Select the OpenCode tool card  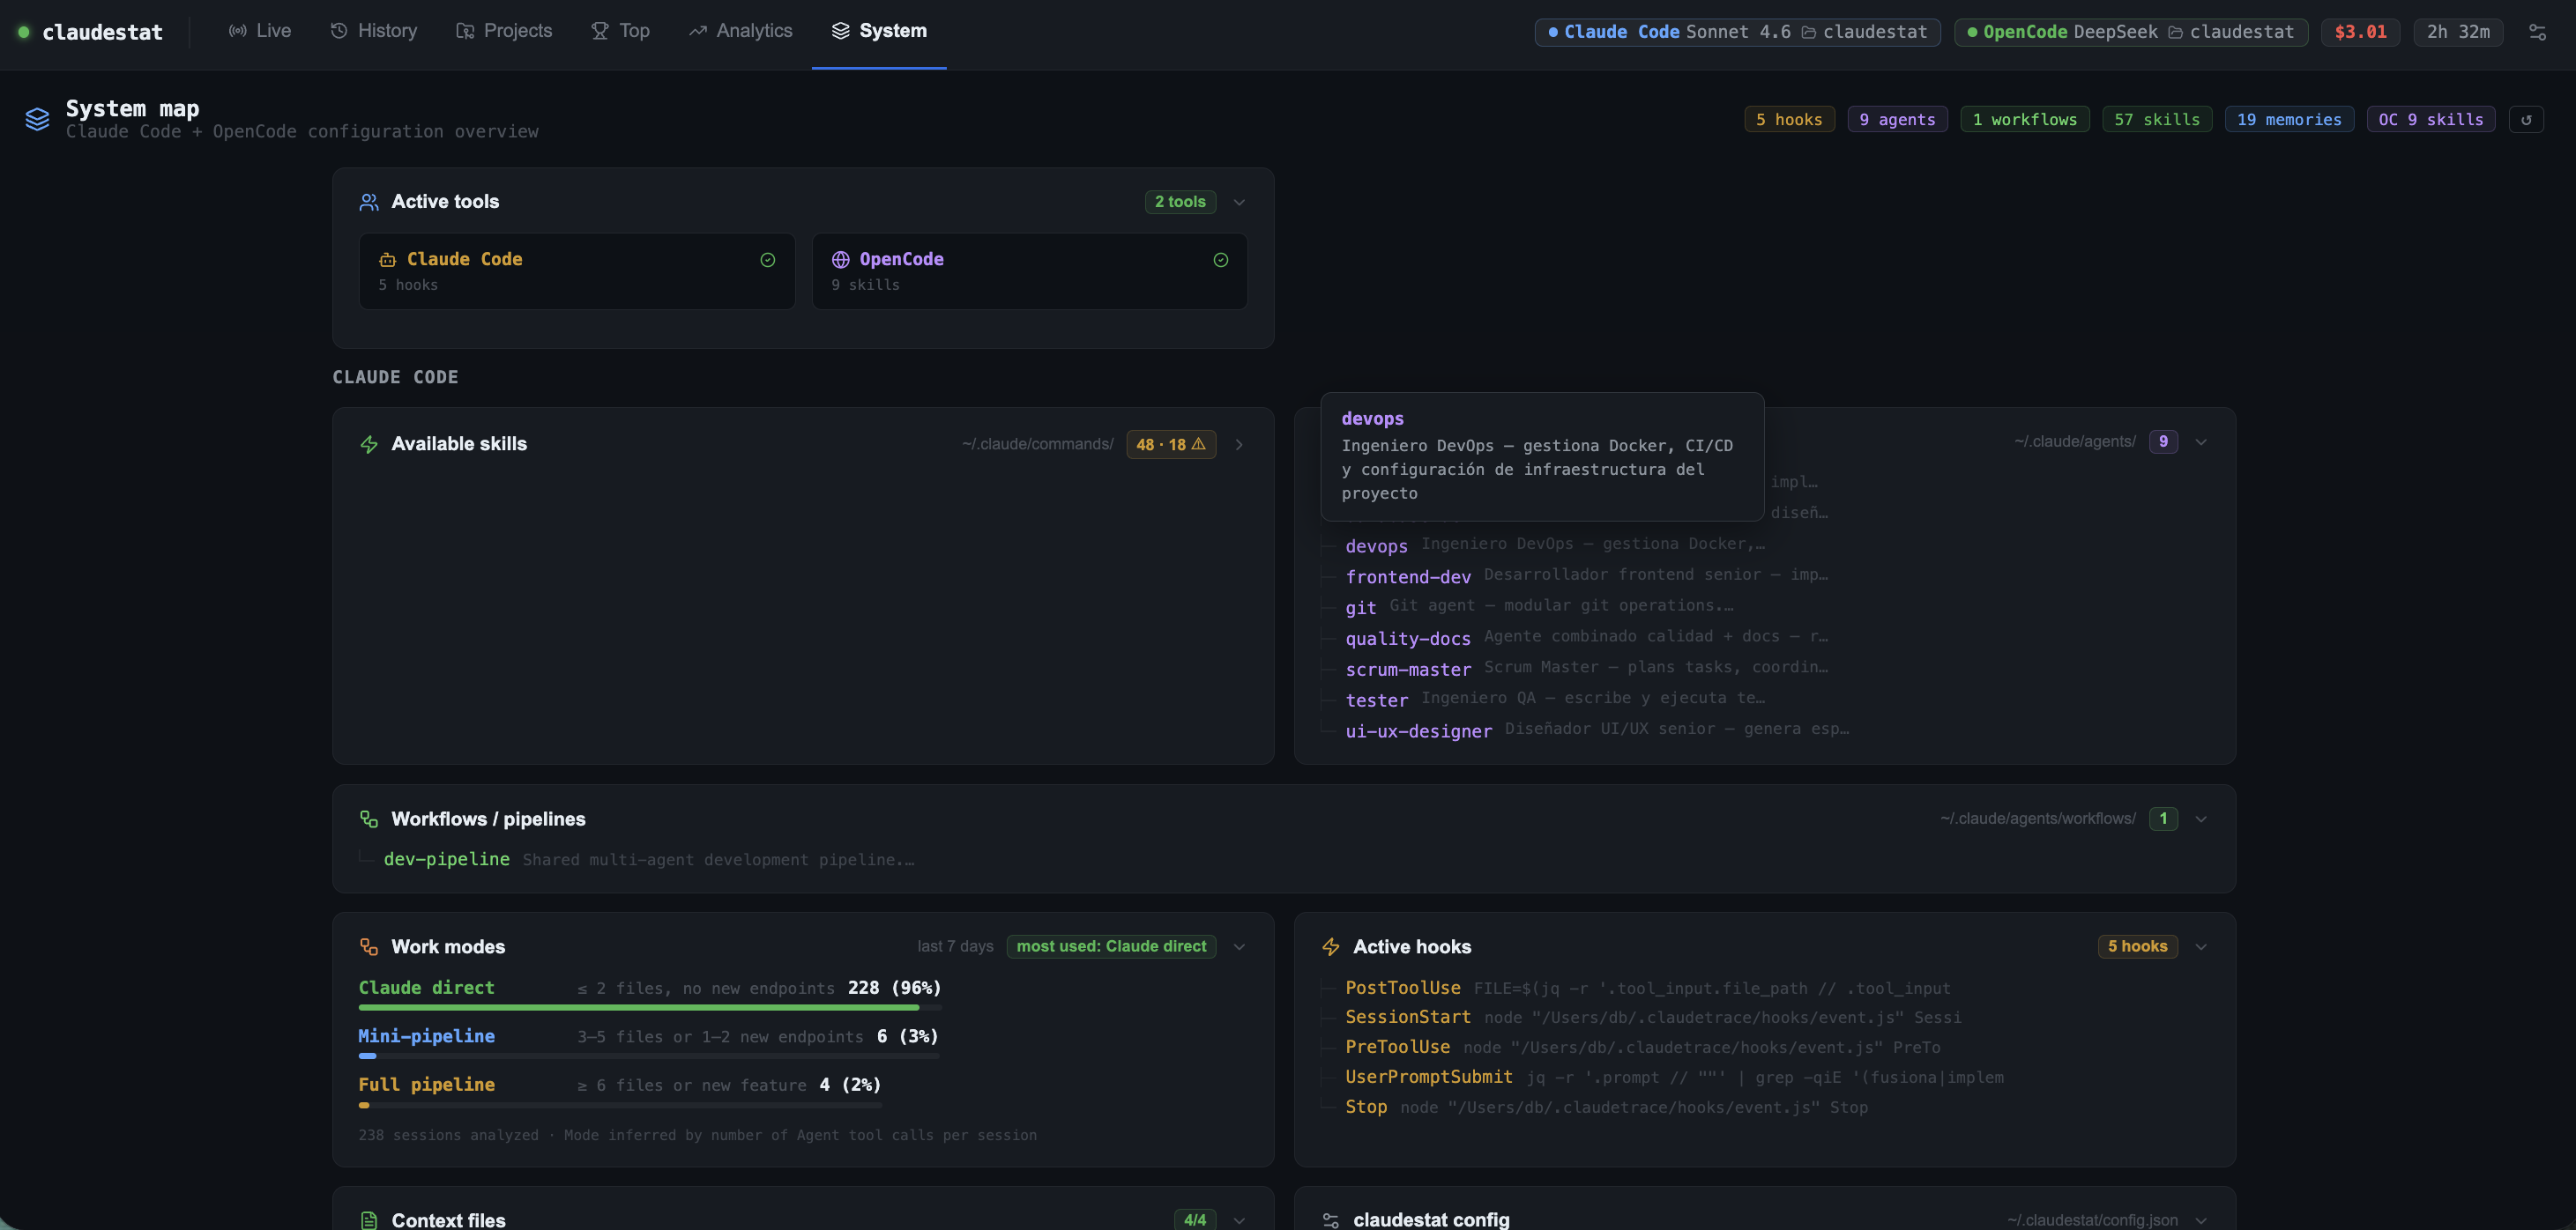[x=1030, y=270]
